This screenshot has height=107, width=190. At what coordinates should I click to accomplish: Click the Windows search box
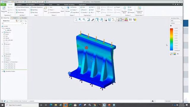[x=22, y=105]
